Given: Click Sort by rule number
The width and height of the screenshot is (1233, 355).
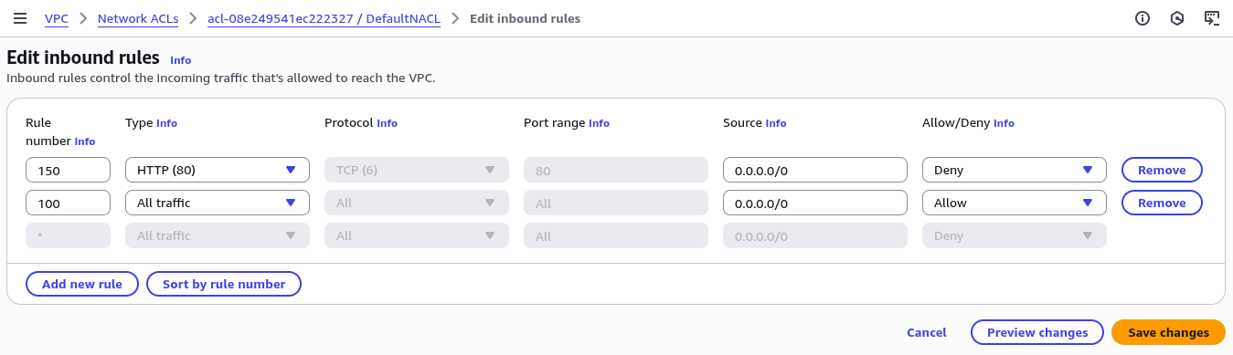Looking at the screenshot, I should coord(224,284).
